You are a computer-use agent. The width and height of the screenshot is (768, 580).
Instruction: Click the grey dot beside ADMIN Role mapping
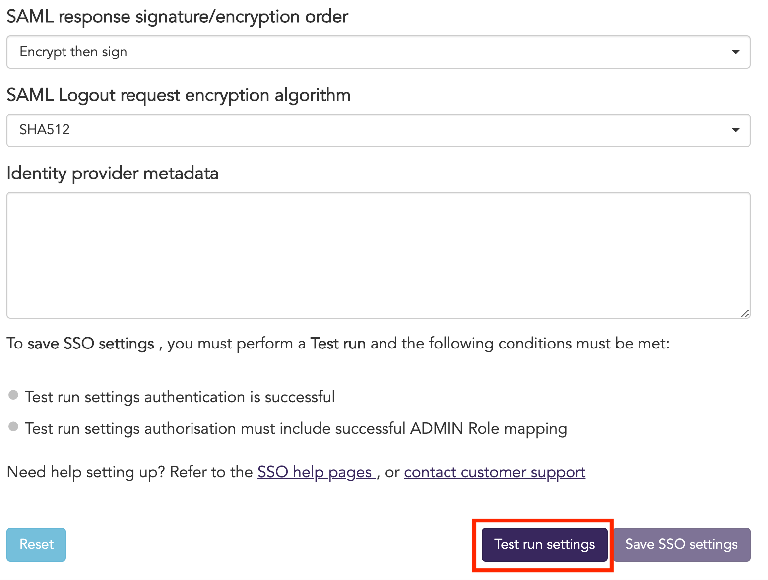pyautogui.click(x=13, y=427)
